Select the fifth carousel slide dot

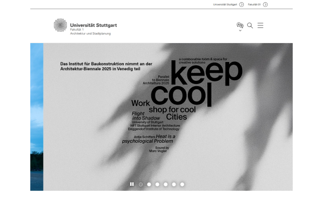[174, 184]
